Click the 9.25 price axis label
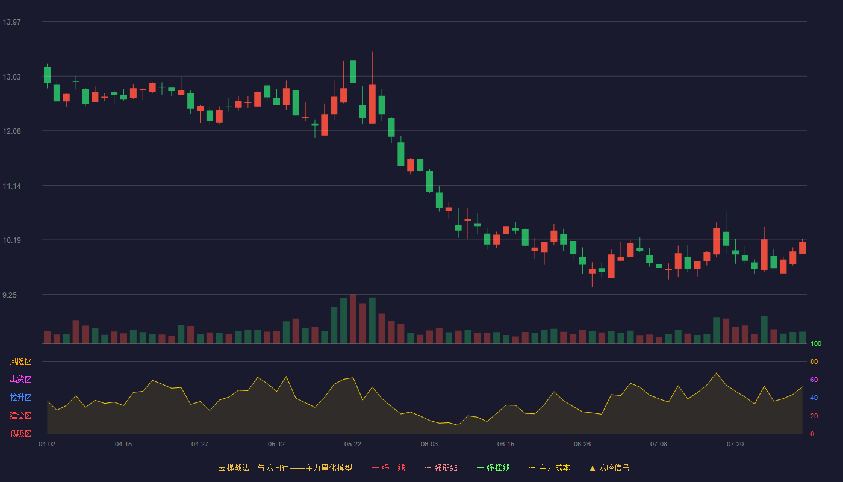The height and width of the screenshot is (482, 843). click(10, 295)
